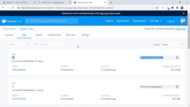Click the Filter Tags input
Screen dimensions: 190x107
coord(48,45)
